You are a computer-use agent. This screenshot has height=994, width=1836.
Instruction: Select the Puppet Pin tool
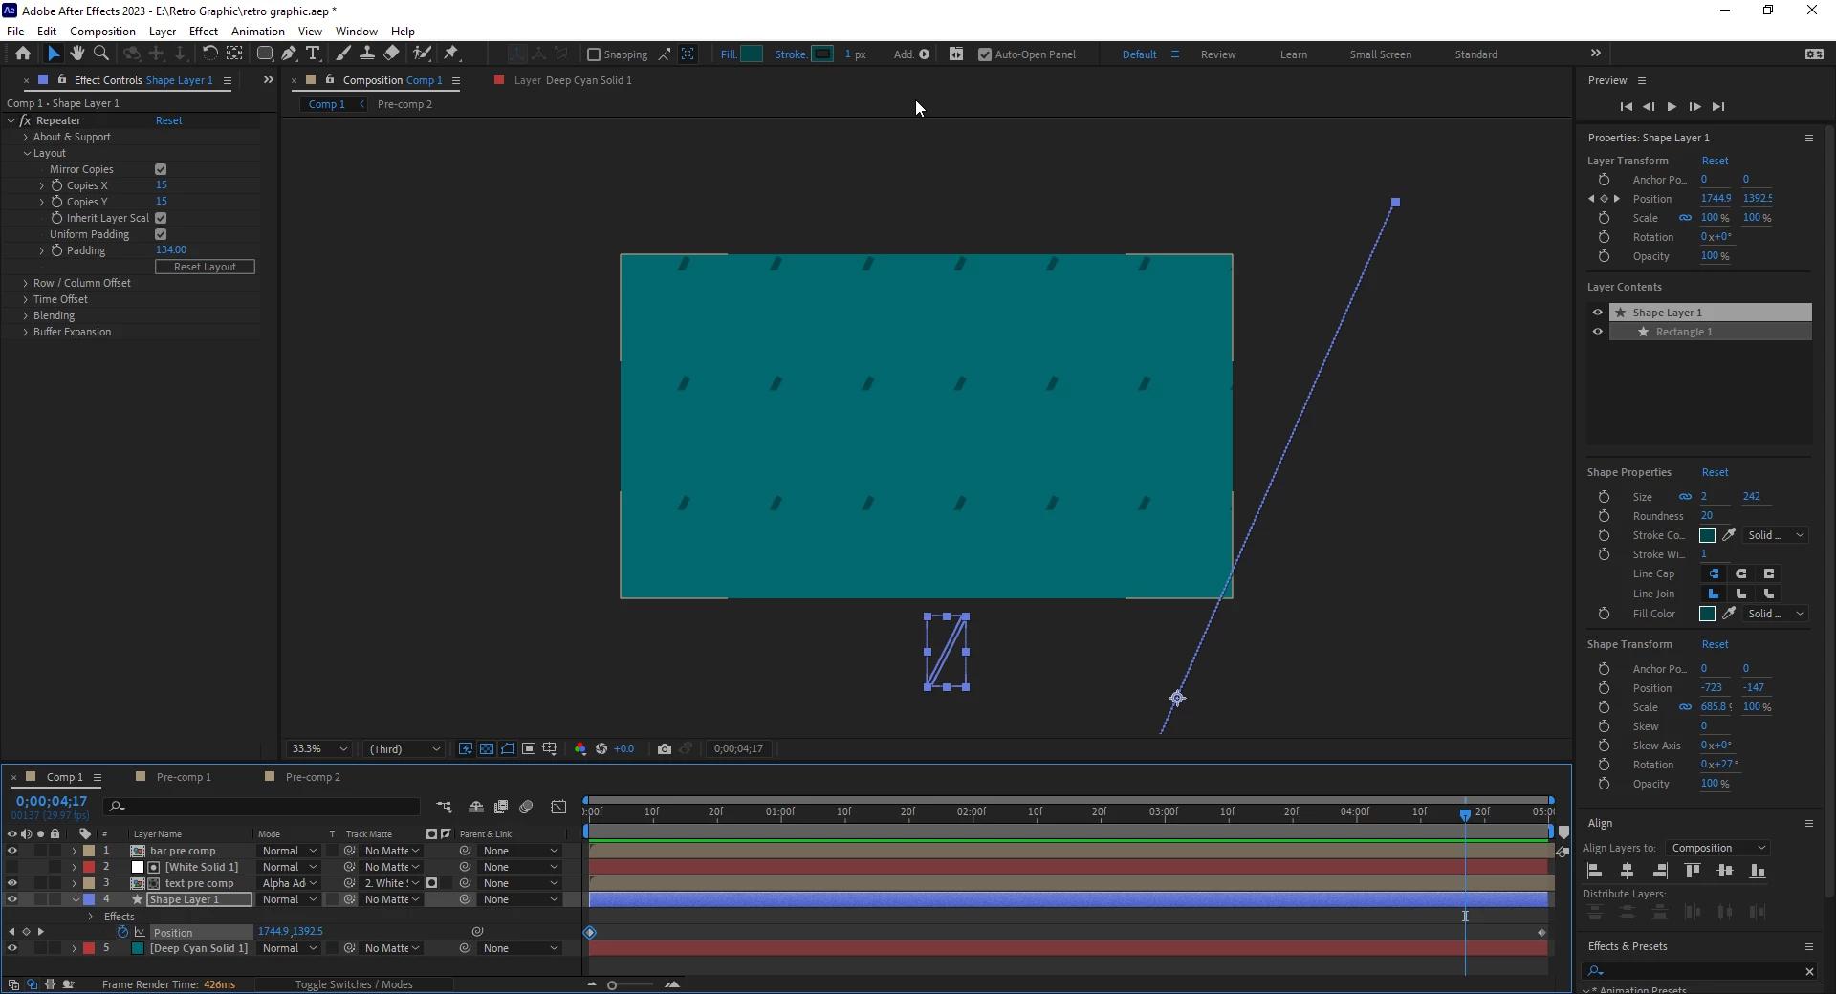[451, 54]
